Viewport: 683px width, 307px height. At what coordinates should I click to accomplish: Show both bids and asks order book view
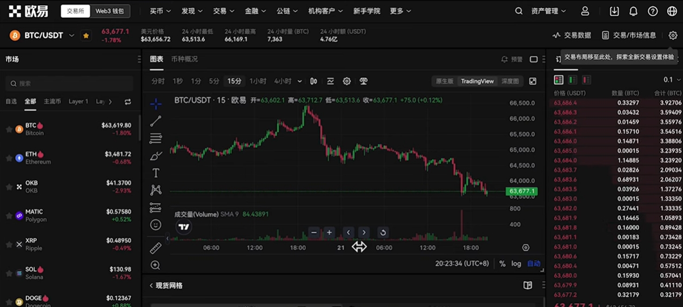click(559, 80)
